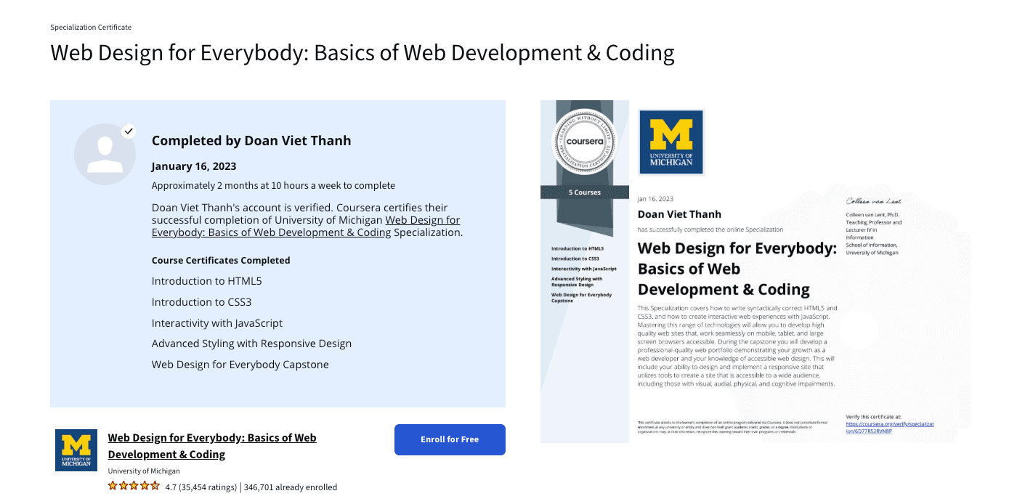The width and height of the screenshot is (1033, 504).
Task: Click 'Introduction to CSS3' in completed list
Action: point(202,301)
